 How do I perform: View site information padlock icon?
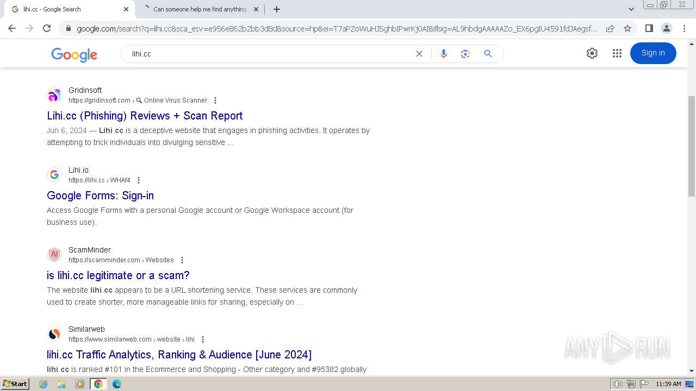pos(68,28)
